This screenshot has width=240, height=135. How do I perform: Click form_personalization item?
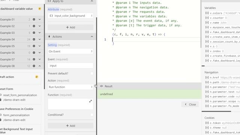pyautogui.click(x=16, y=115)
